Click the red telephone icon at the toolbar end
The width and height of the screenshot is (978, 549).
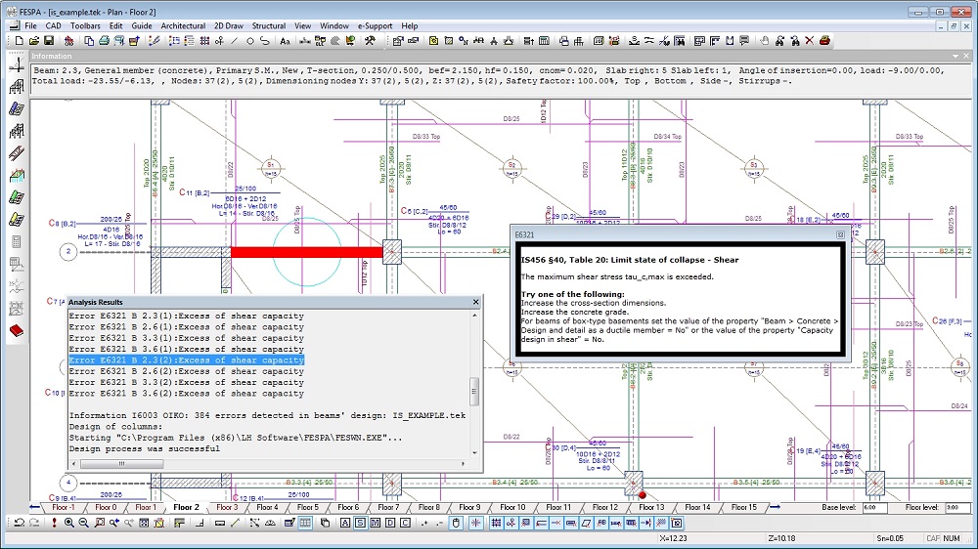pyautogui.click(x=824, y=41)
